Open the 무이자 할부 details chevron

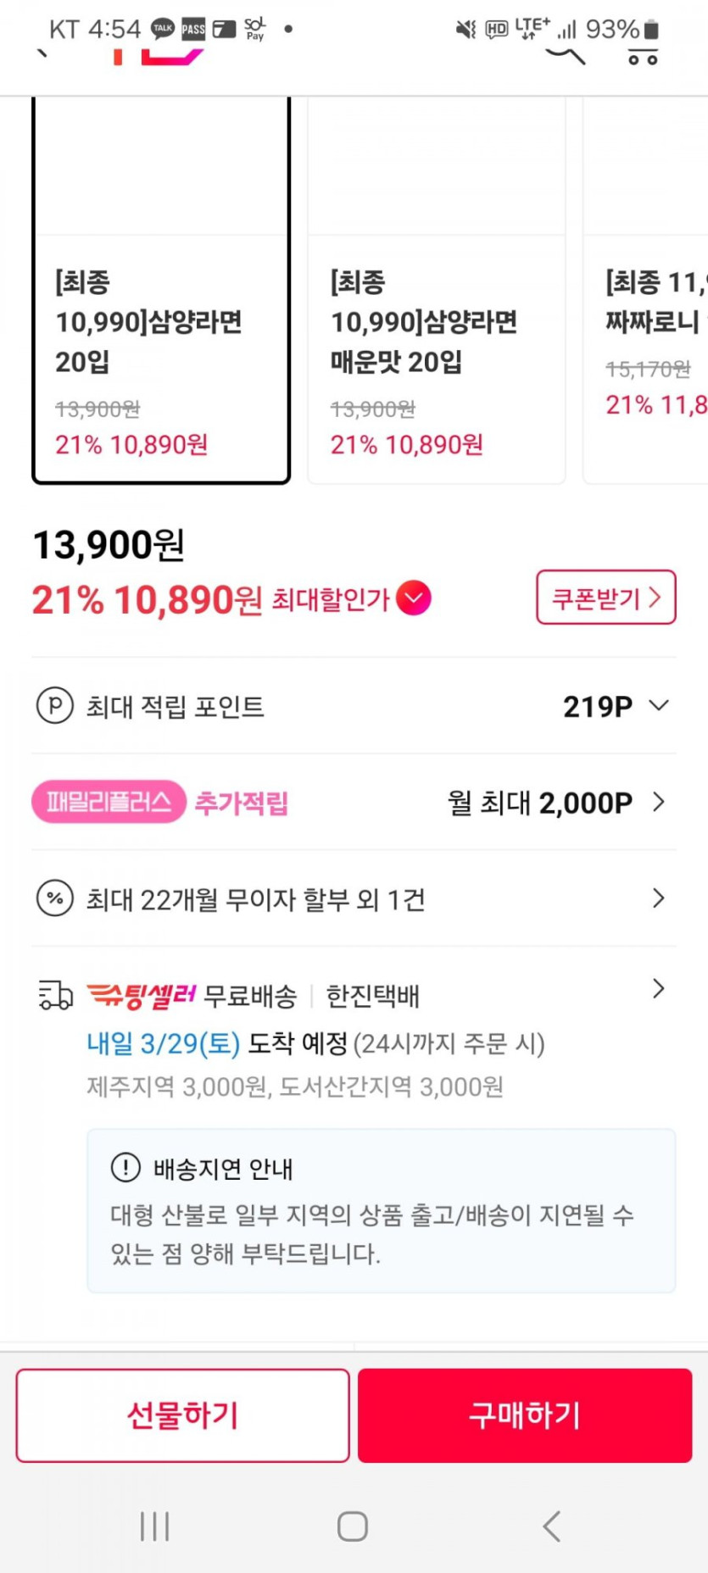659,898
